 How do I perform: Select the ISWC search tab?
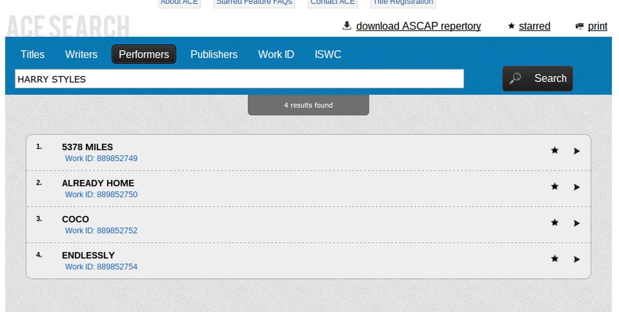(328, 54)
